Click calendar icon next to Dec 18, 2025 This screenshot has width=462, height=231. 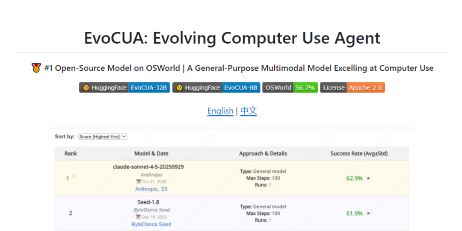pos(138,217)
